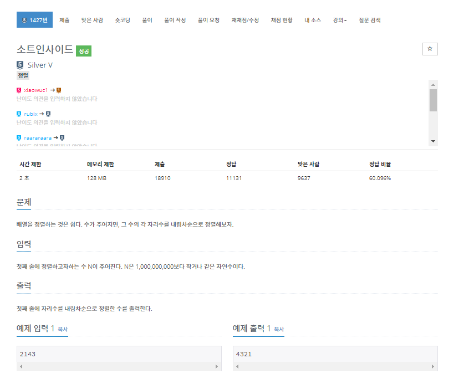Click the 128 MB memory limit value

tap(96, 178)
